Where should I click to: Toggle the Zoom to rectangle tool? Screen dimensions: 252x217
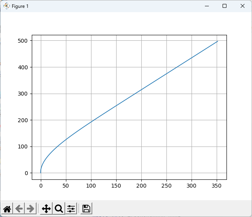click(x=59, y=208)
